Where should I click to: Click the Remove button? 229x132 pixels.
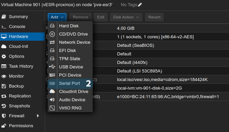coord(80,17)
